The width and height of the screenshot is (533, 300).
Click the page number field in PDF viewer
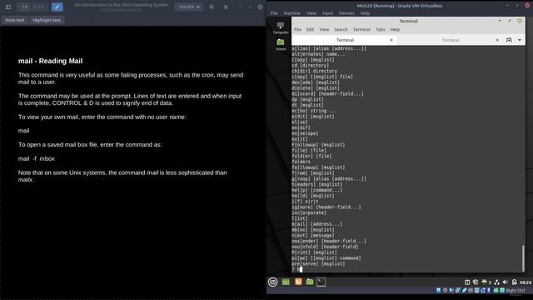tap(24, 7)
